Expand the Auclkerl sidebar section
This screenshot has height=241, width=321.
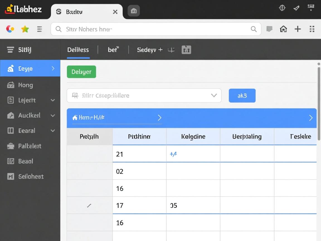point(53,115)
